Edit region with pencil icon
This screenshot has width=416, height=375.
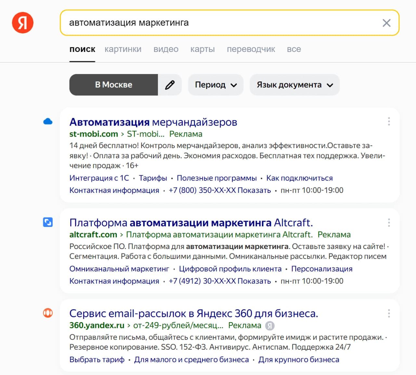point(170,85)
